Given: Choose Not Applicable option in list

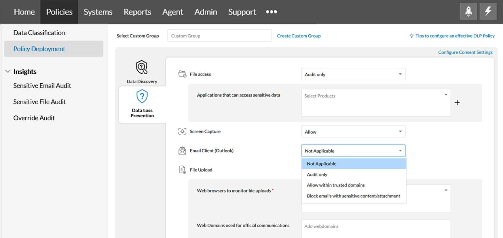Looking at the screenshot, I should coord(354,163).
